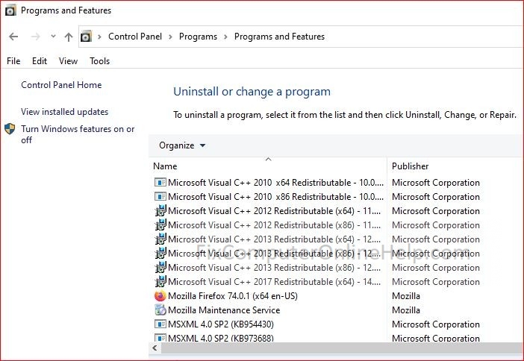This screenshot has height=361, width=524.
Task: Go to Control Panel Home
Action: pos(61,85)
